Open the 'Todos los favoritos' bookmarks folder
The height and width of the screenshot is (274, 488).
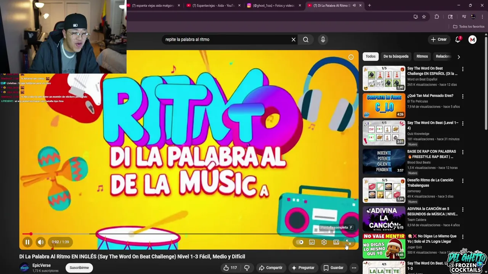point(469,27)
